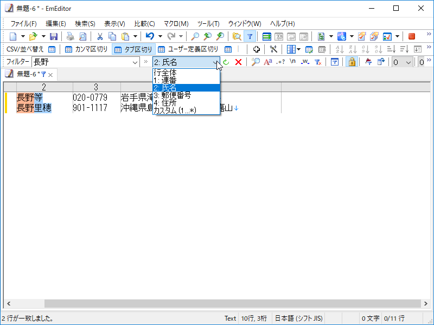The width and height of the screenshot is (434, 325).
Task: Click the カンマ区切り button
Action: [x=86, y=49]
